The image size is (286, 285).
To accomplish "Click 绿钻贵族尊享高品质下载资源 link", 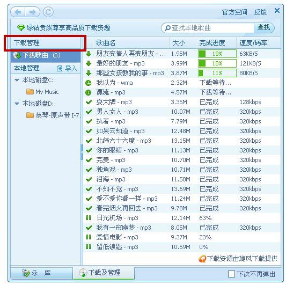I will [x=68, y=28].
